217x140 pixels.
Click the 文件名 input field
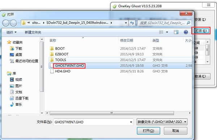[x=93, y=122]
